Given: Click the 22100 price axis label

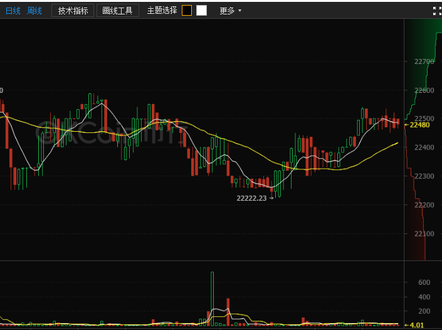Looking at the screenshot, I should [x=424, y=234].
